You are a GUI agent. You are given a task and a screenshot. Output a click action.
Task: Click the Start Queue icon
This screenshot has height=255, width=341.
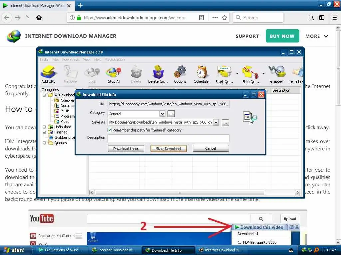coord(224,75)
